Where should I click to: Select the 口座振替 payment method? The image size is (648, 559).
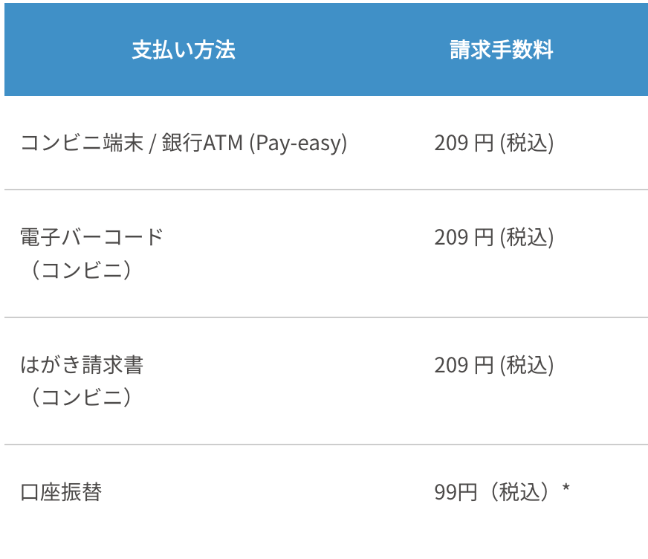pos(61,492)
